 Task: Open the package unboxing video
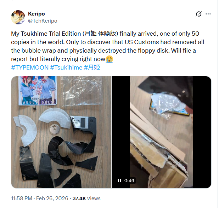161,132
